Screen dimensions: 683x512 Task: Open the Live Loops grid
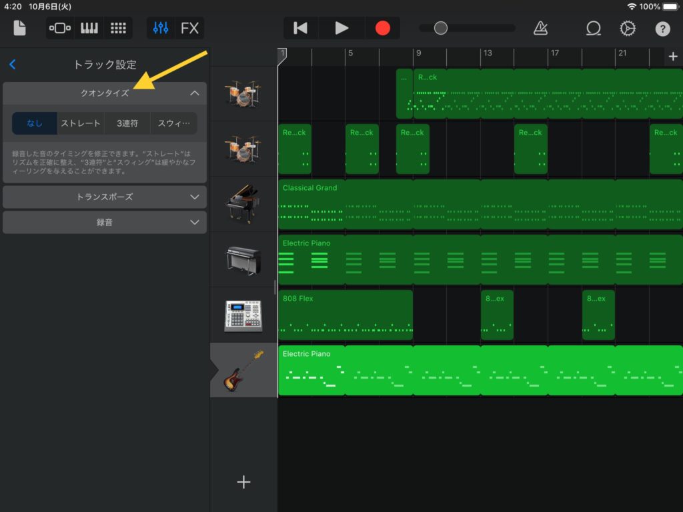click(118, 28)
